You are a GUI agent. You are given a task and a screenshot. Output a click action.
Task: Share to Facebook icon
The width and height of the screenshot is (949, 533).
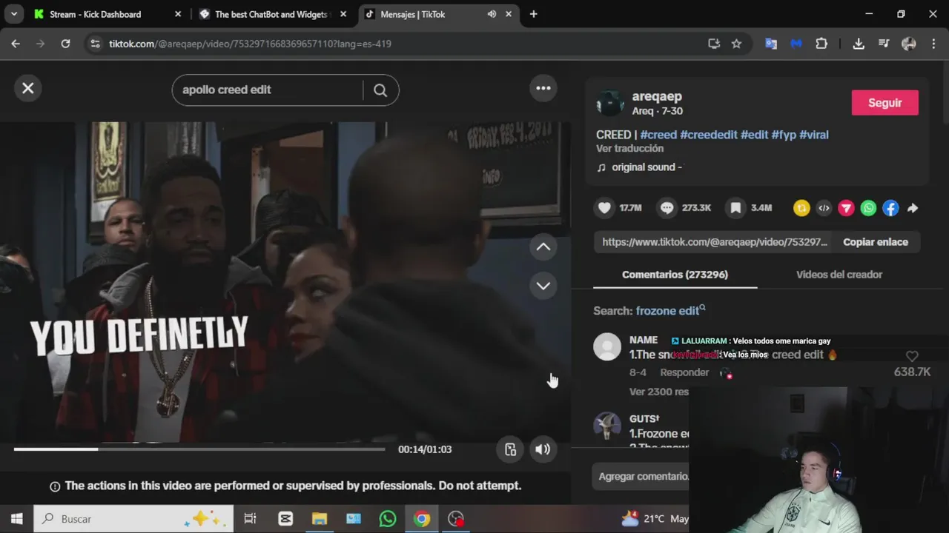[x=890, y=208]
